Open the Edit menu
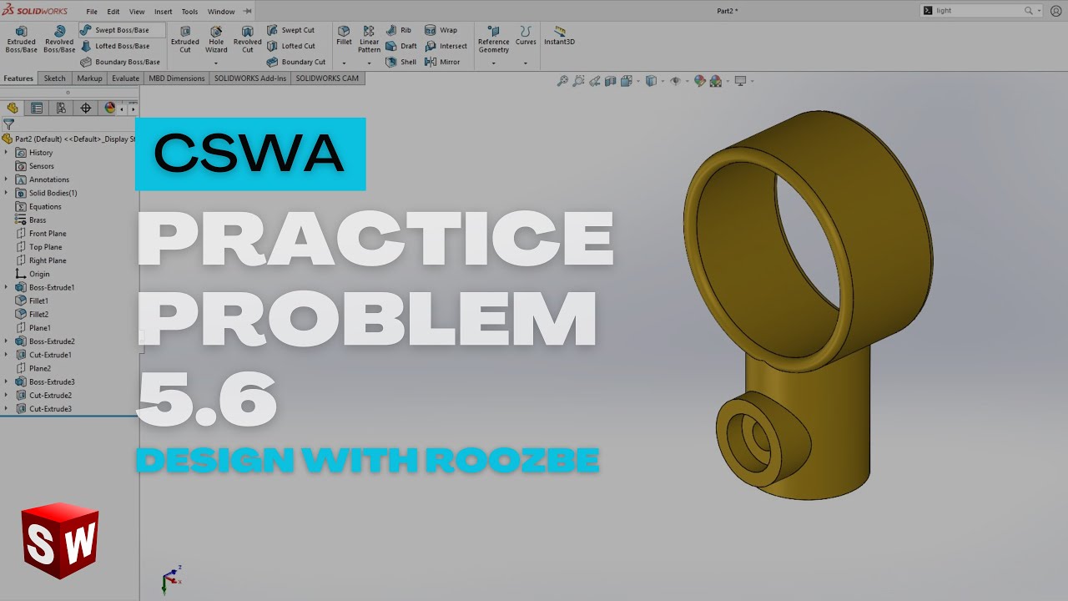This screenshot has width=1068, height=601. (113, 12)
